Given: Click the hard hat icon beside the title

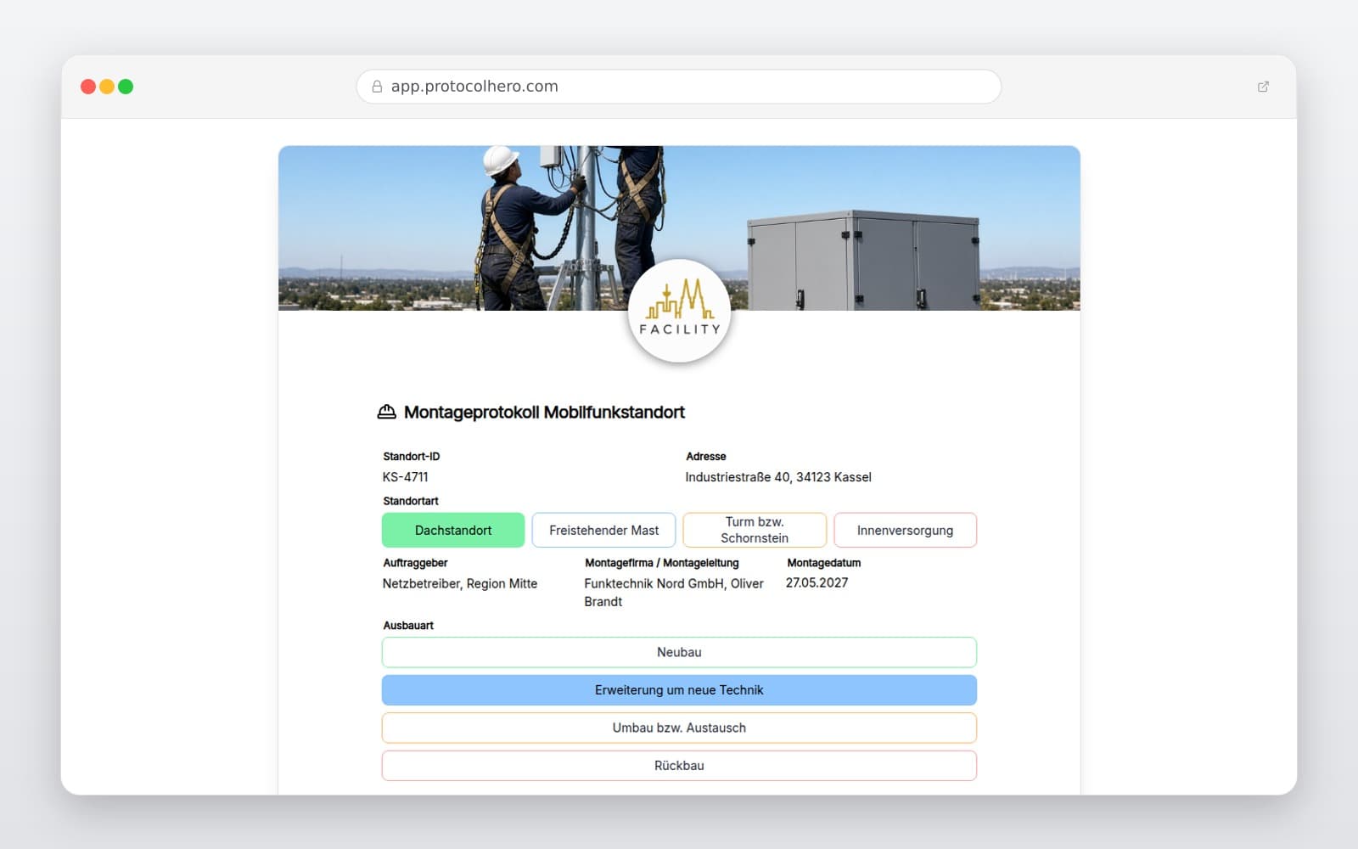Looking at the screenshot, I should click(x=386, y=412).
